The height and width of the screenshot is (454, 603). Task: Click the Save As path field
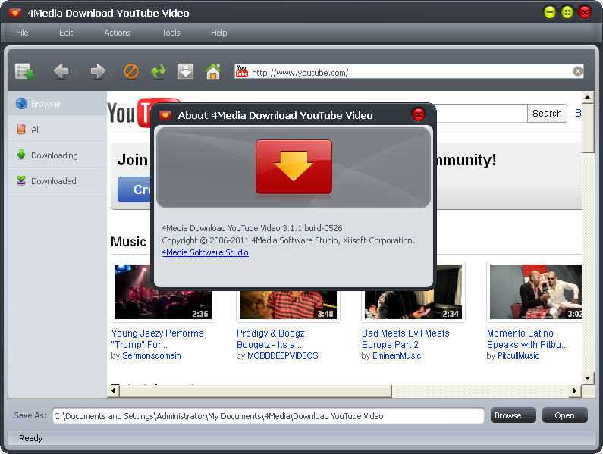[268, 416]
